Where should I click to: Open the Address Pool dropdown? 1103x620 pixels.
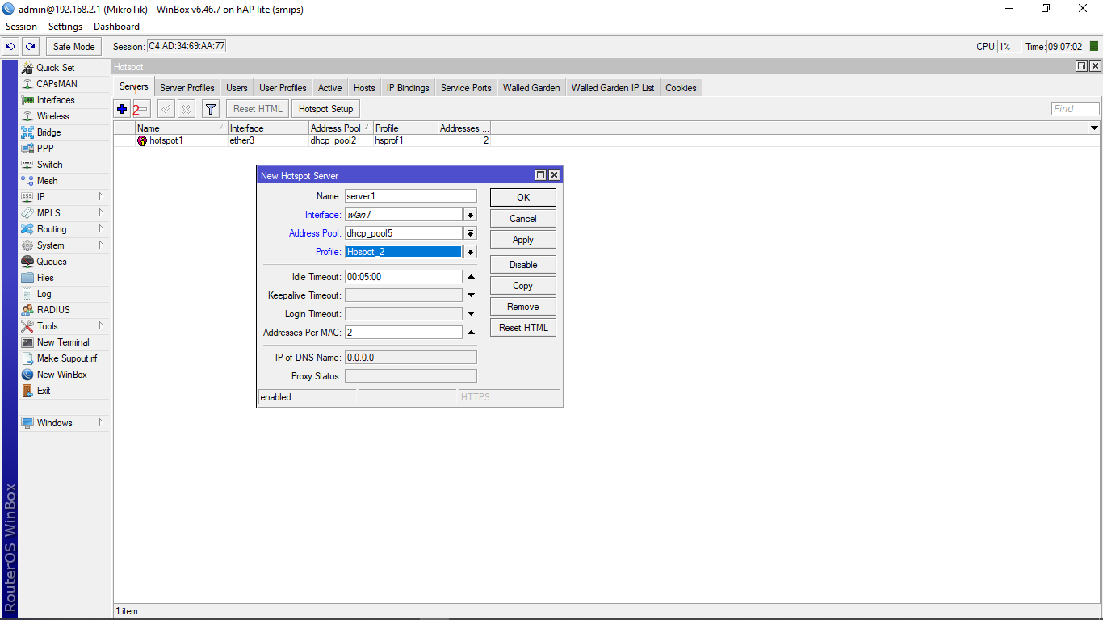471,233
